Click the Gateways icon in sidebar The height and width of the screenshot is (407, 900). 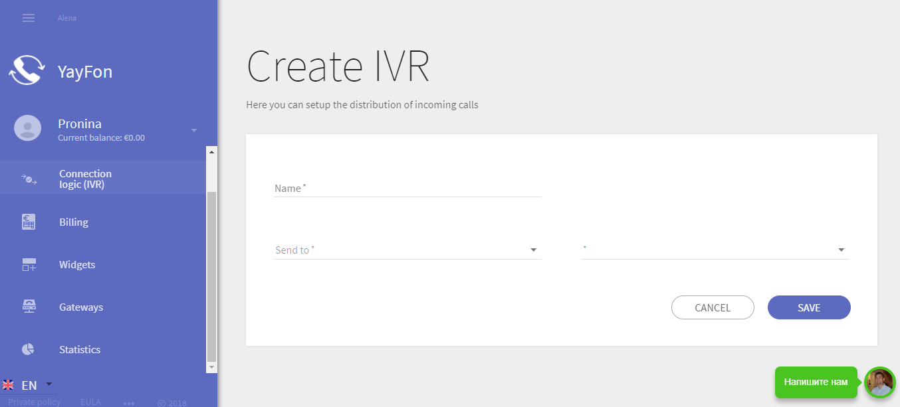point(29,307)
